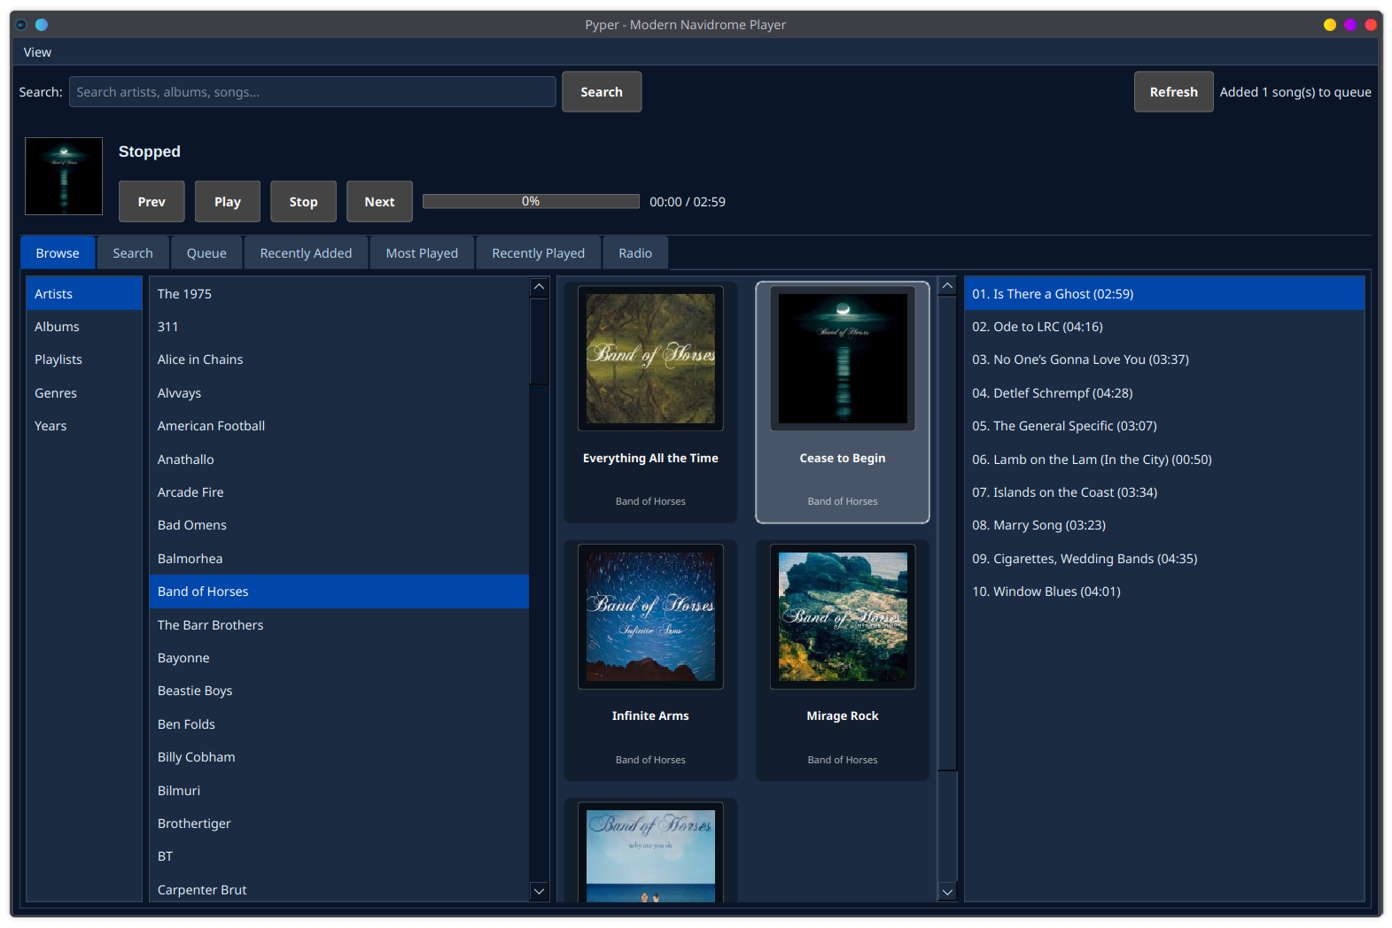Select Artists in the browse sidebar
This screenshot has height=928, width=1392.
tap(84, 294)
